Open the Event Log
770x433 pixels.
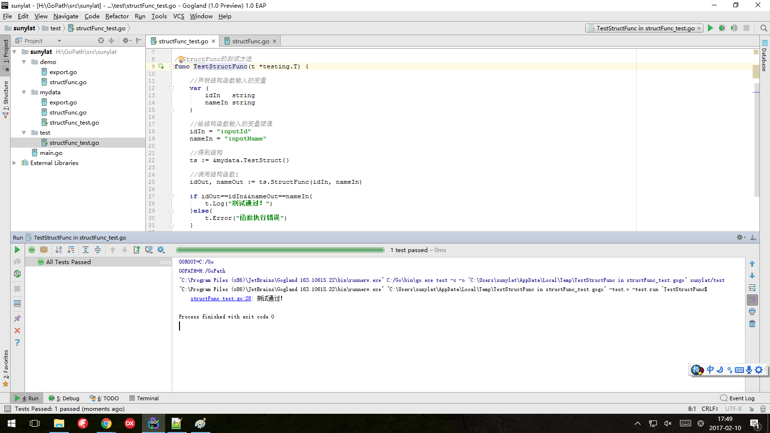pyautogui.click(x=737, y=398)
